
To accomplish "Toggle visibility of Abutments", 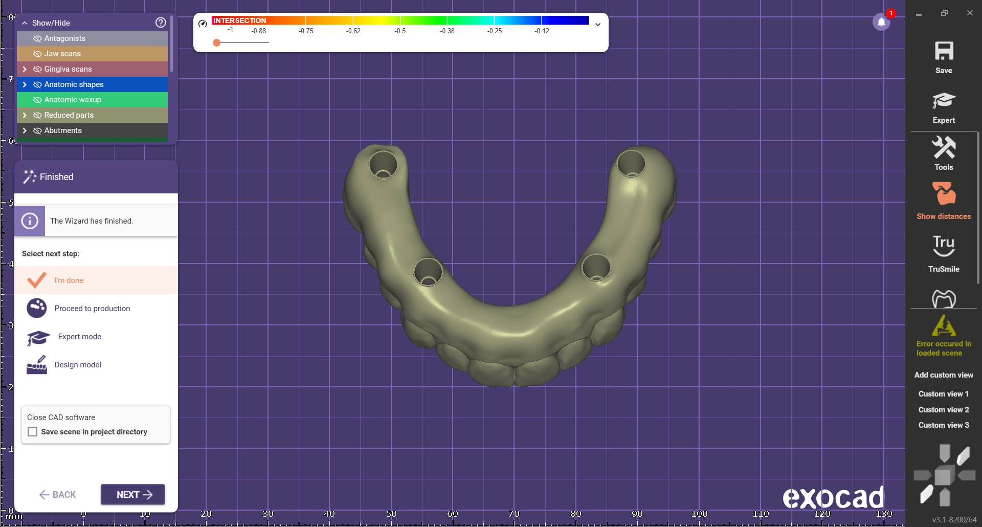I will 37,130.
